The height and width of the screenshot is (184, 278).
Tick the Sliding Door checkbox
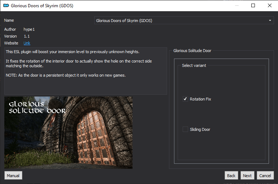coord(185,129)
